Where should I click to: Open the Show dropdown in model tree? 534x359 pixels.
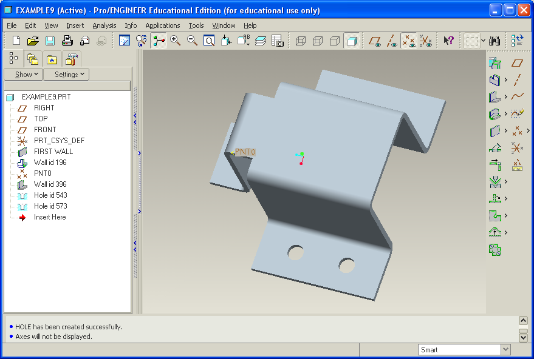(23, 75)
